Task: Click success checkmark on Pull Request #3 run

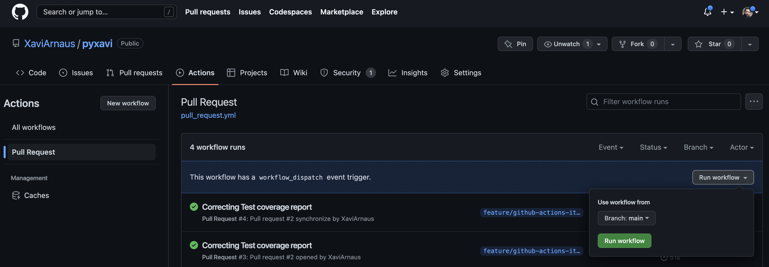Action: [194, 245]
